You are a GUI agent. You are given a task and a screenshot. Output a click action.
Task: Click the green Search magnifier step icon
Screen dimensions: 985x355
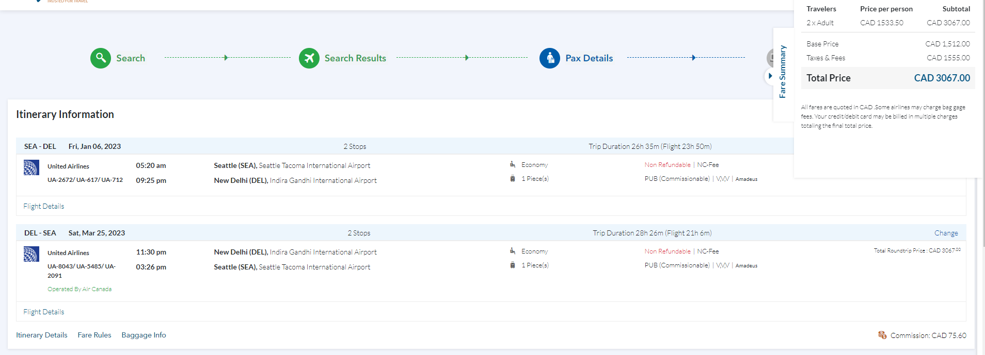[x=101, y=58]
